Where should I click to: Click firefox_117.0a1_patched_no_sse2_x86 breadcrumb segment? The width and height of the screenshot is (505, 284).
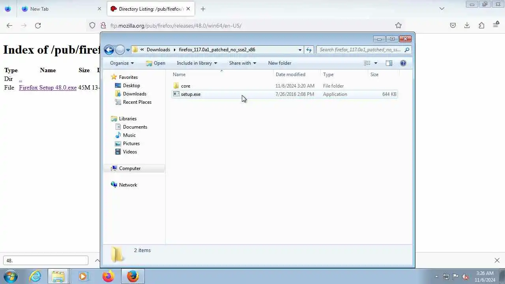[x=217, y=50]
